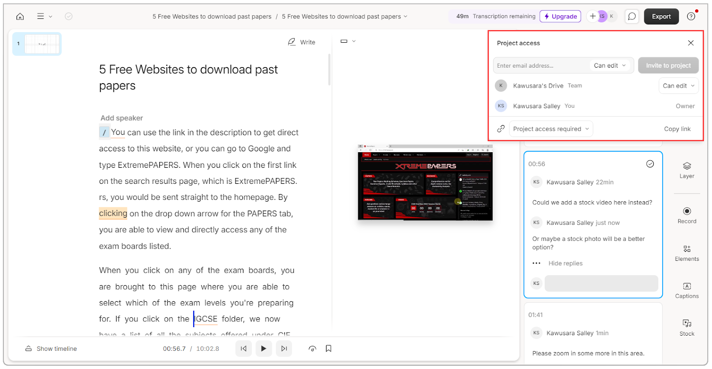Open invite 'Can edit' permission dropdown
The image size is (712, 369).
(x=610, y=65)
